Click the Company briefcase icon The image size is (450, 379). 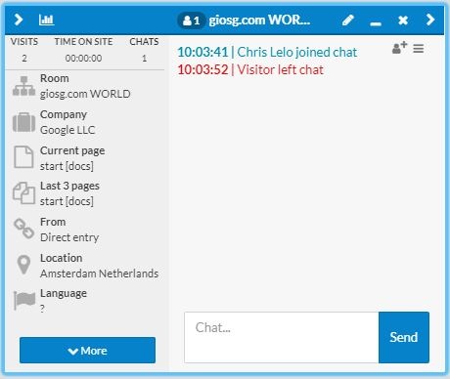pyautogui.click(x=23, y=122)
